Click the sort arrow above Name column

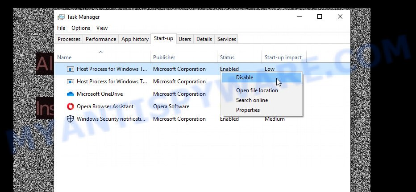pyautogui.click(x=100, y=52)
